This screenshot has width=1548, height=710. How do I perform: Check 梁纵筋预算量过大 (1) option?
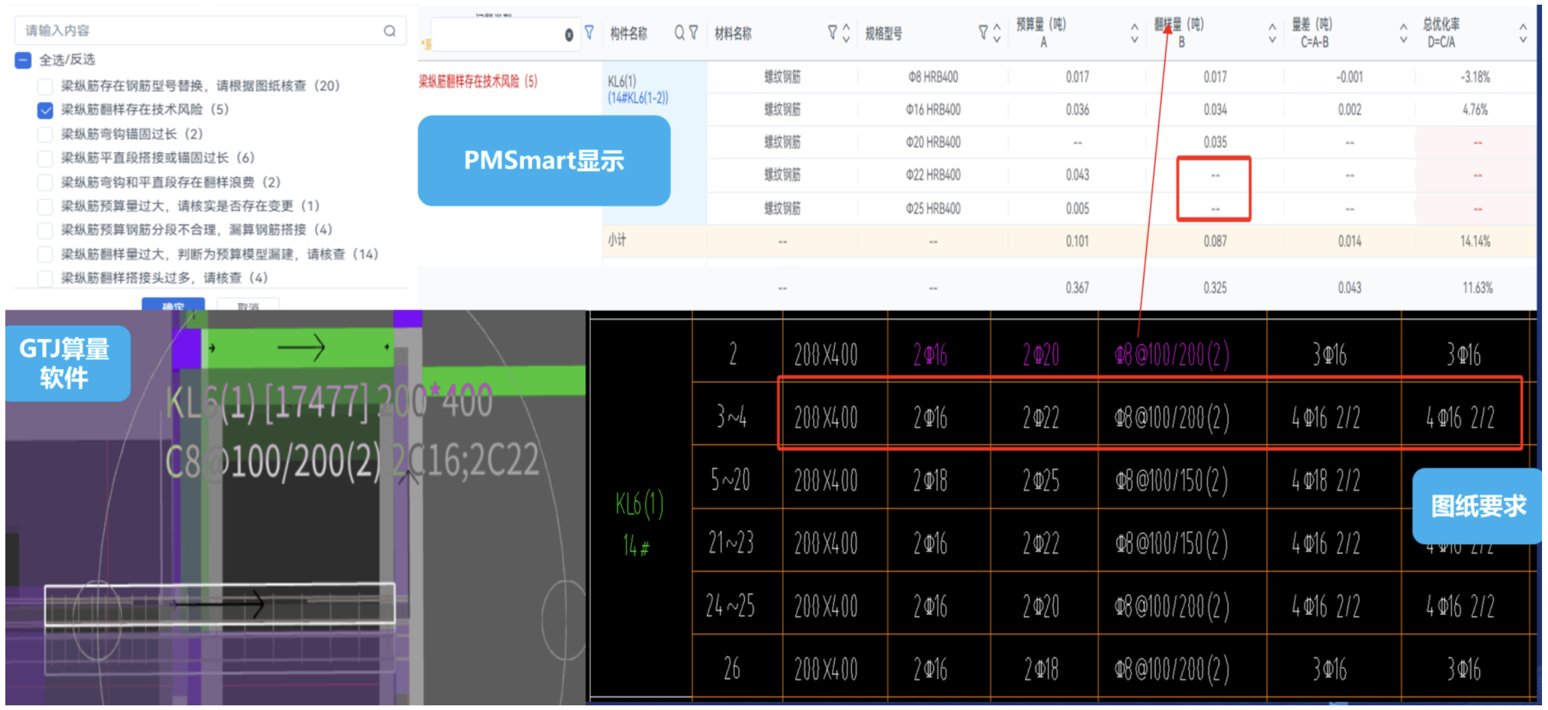pyautogui.click(x=45, y=206)
